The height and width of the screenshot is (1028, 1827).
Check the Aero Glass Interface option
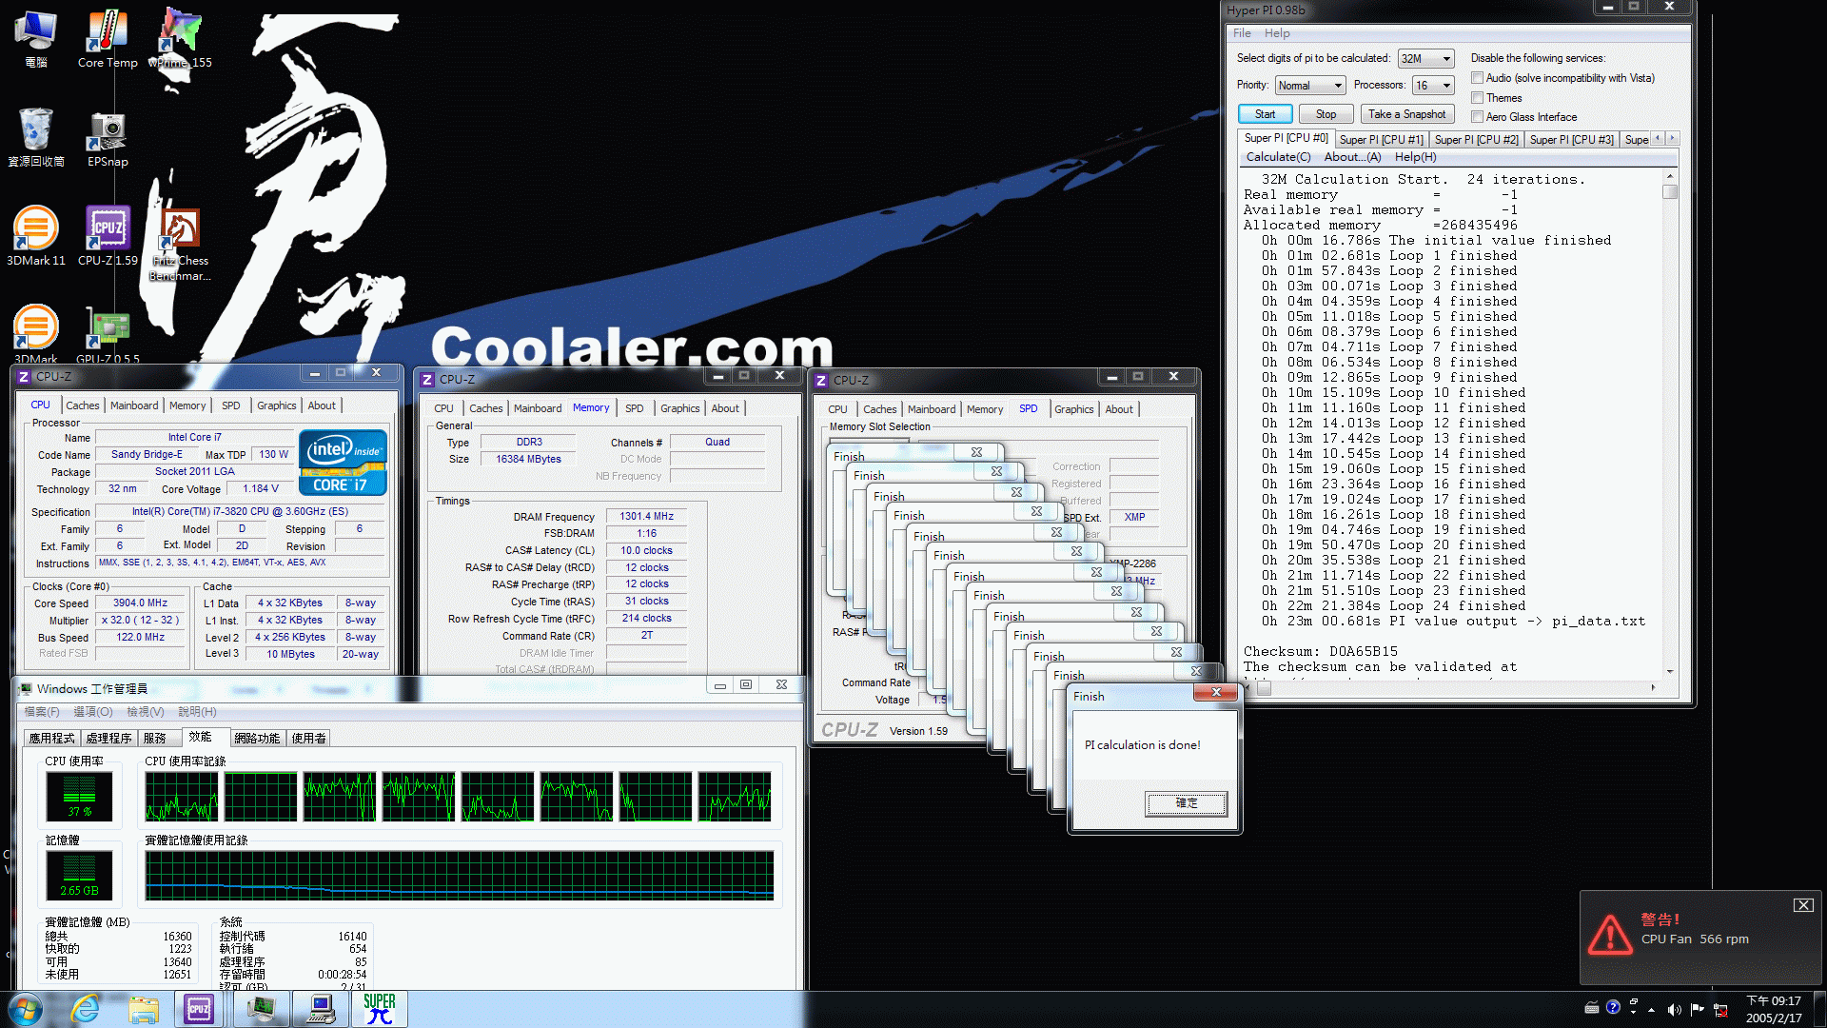(x=1477, y=117)
